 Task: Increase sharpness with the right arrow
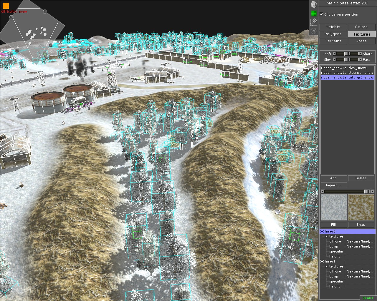click(x=360, y=53)
